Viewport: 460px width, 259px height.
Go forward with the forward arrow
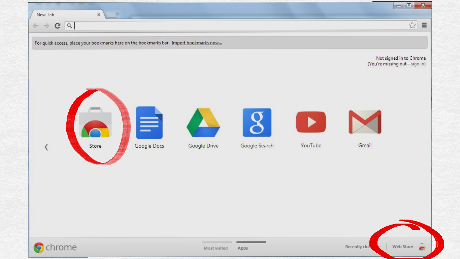click(46, 26)
